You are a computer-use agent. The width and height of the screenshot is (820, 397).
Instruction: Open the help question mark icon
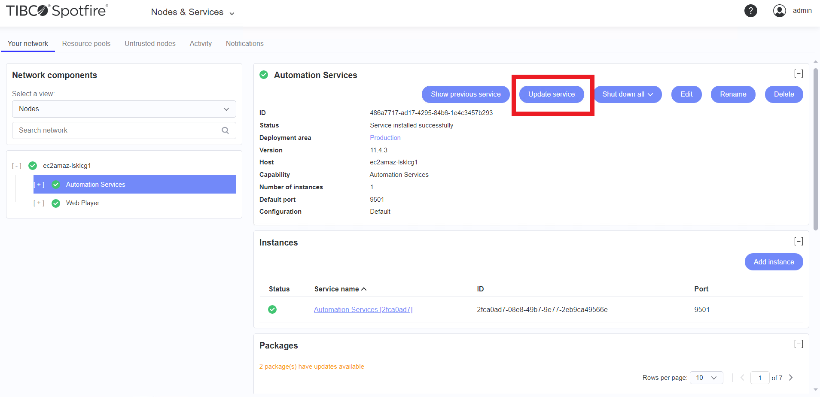pyautogui.click(x=750, y=11)
